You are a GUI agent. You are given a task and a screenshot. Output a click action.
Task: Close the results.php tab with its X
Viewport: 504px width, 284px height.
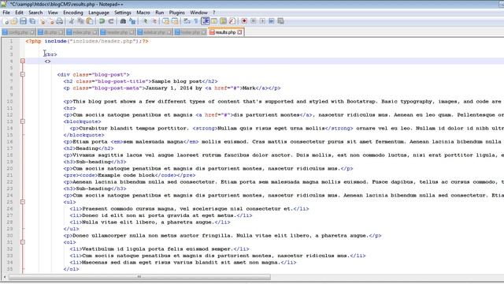pos(239,32)
